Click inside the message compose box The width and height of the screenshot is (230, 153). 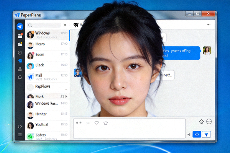129,129
